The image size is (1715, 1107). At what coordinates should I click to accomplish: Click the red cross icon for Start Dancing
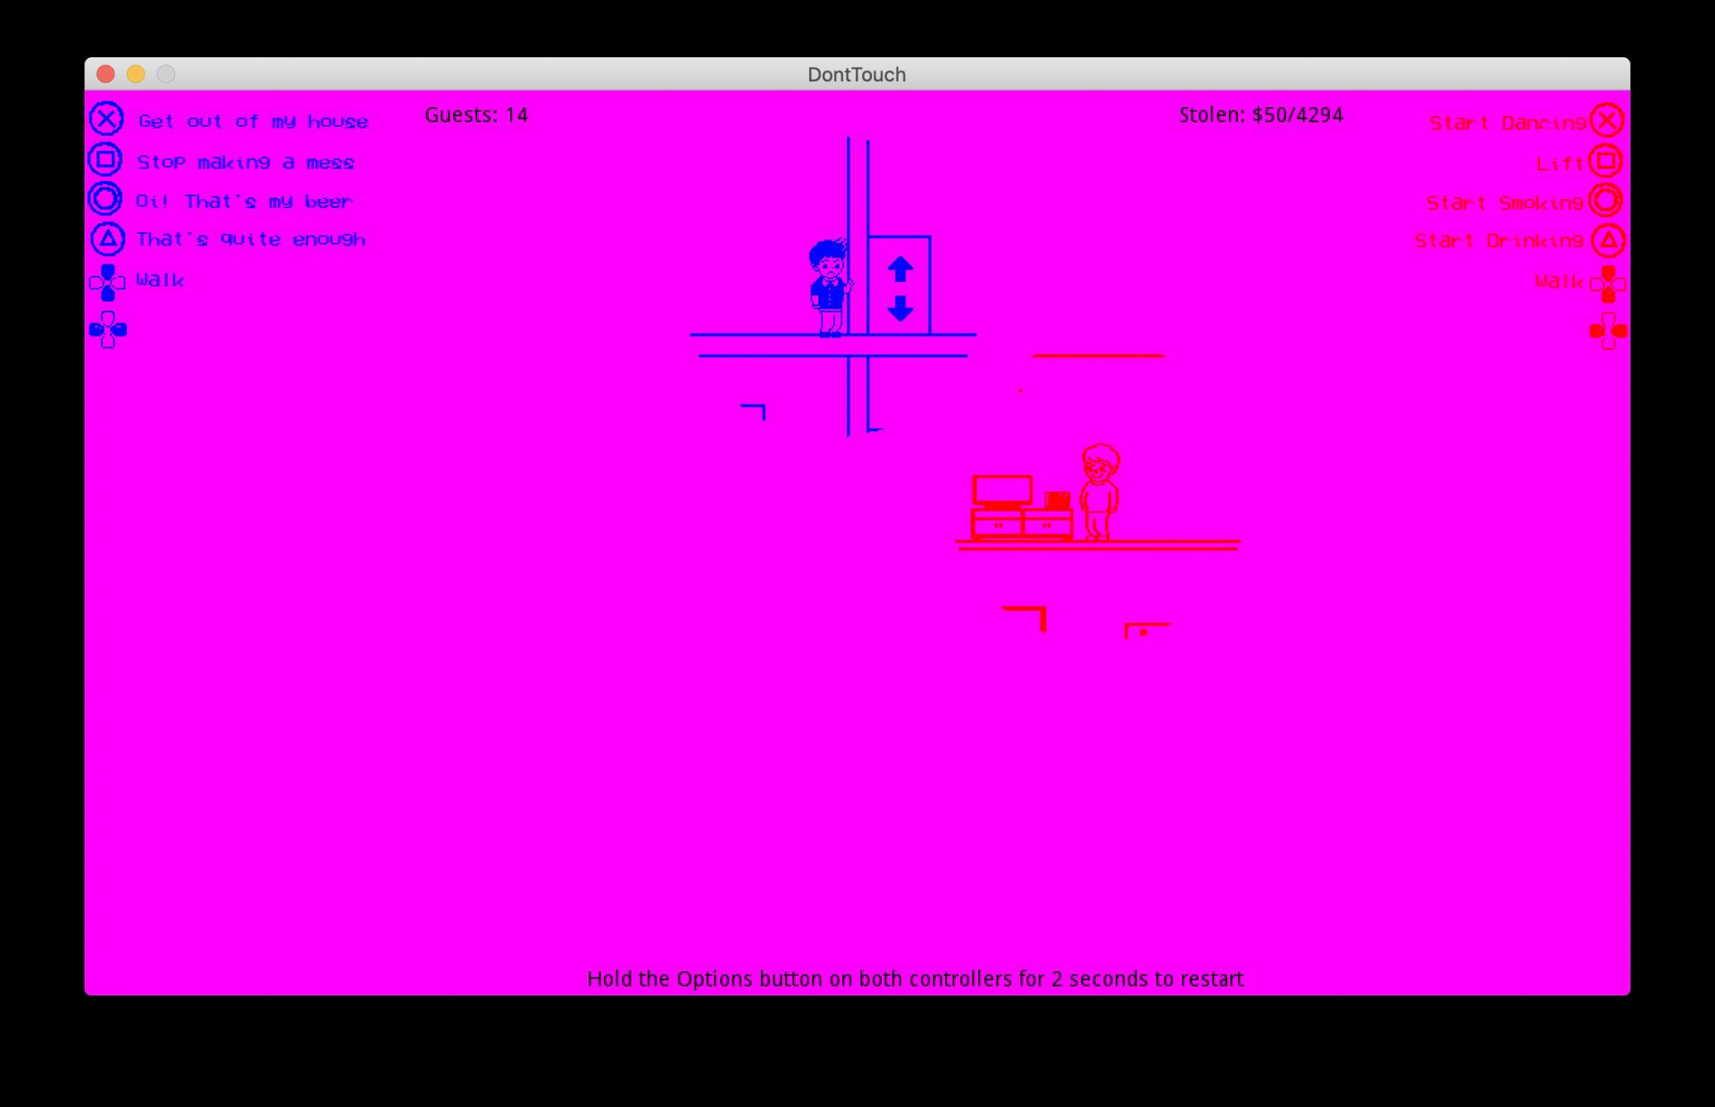pyautogui.click(x=1606, y=121)
